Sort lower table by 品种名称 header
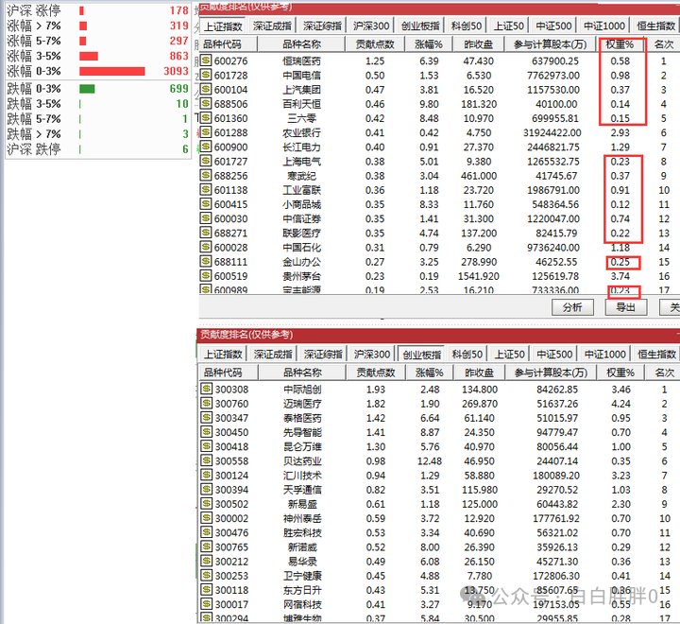680x624 pixels. coord(302,373)
